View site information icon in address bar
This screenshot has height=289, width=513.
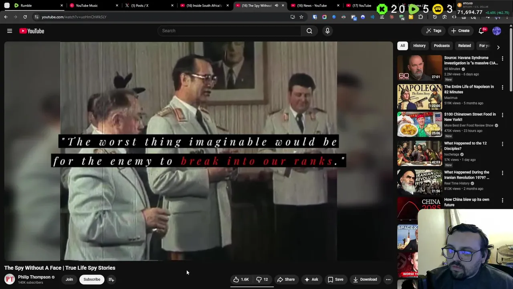click(x=36, y=17)
